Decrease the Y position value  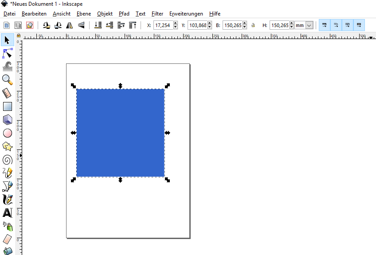click(210, 27)
